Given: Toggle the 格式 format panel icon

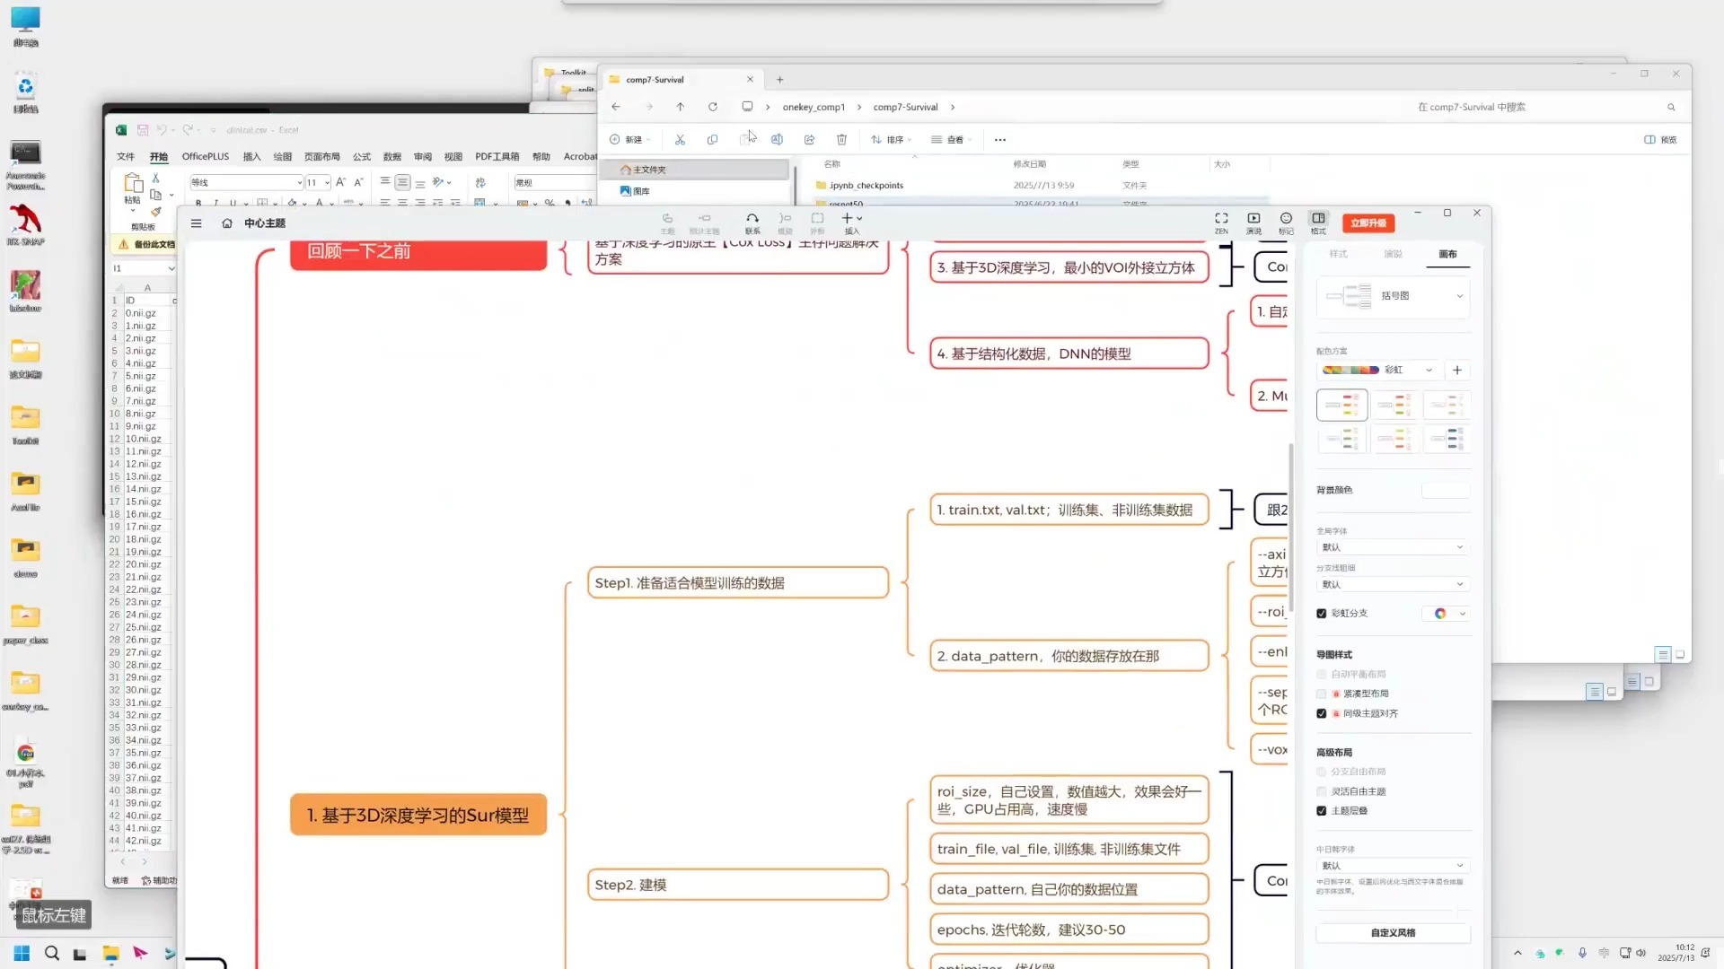Looking at the screenshot, I should [x=1318, y=223].
